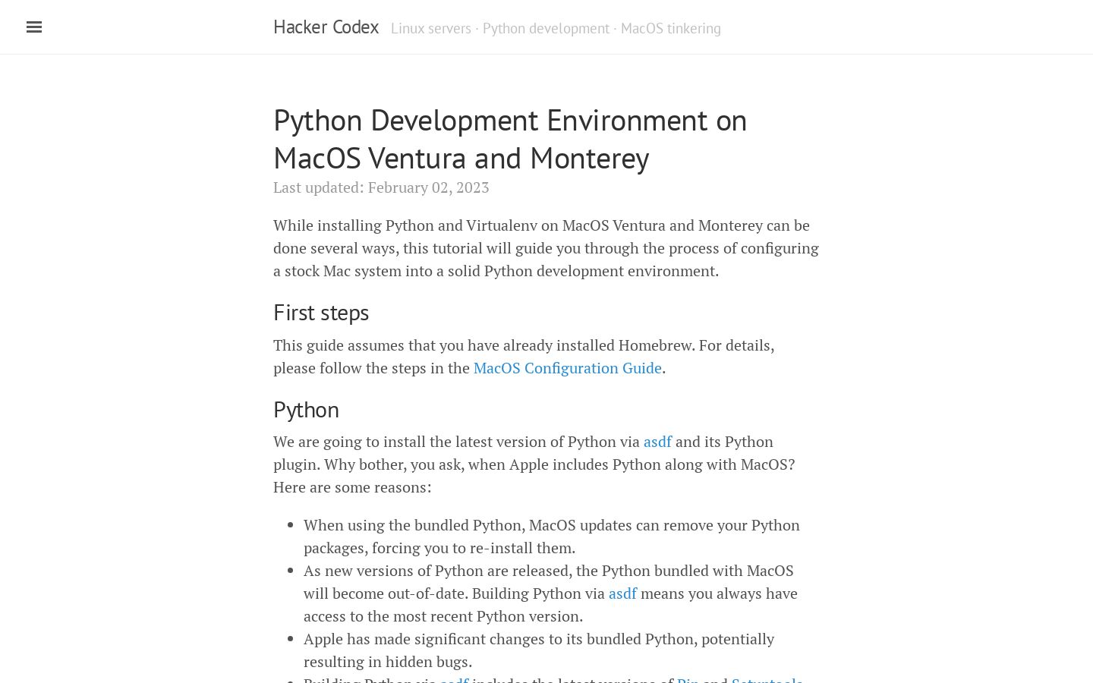The image size is (1093, 683).
Task: Click the "Python" section heading
Action: tap(306, 410)
